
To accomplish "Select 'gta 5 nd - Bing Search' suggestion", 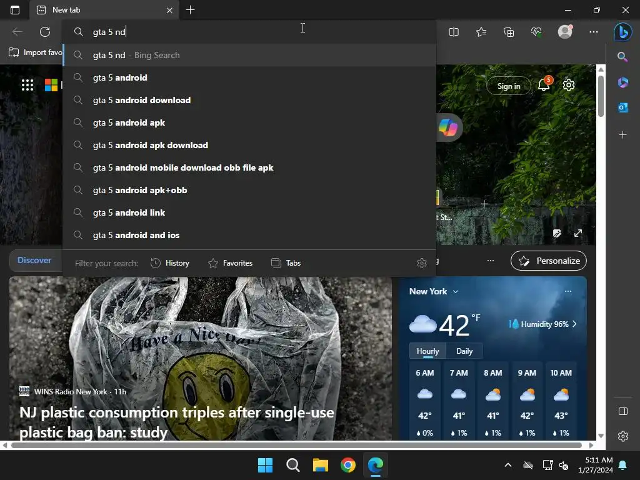I will (x=250, y=55).
